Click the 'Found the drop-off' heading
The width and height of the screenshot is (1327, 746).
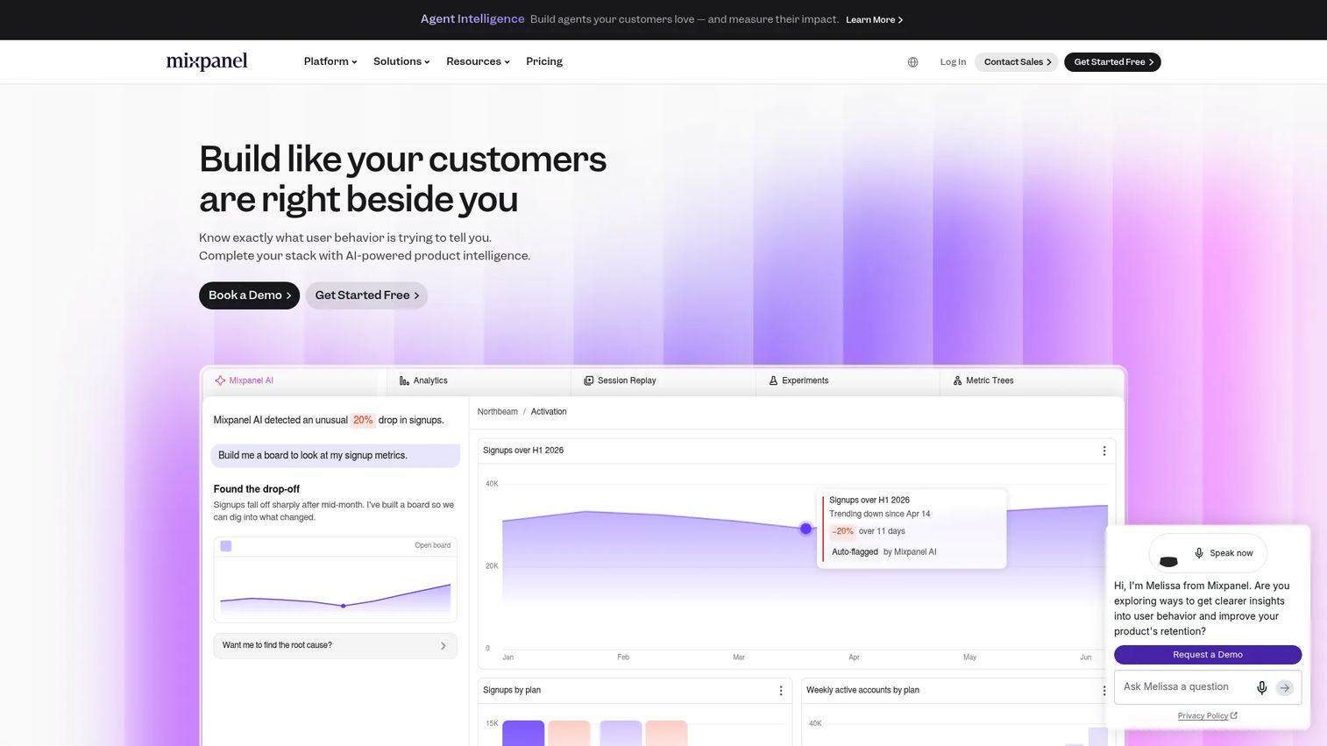257,489
